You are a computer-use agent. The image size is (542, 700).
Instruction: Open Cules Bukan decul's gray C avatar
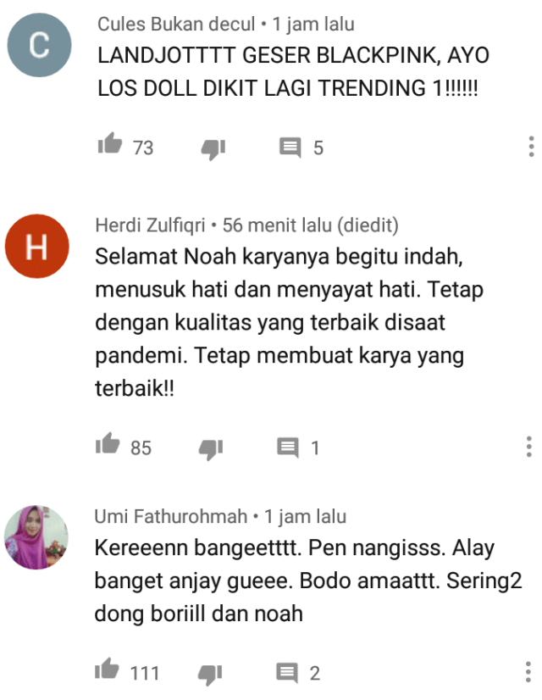click(39, 45)
